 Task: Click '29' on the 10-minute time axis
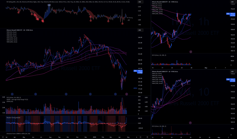200,137
